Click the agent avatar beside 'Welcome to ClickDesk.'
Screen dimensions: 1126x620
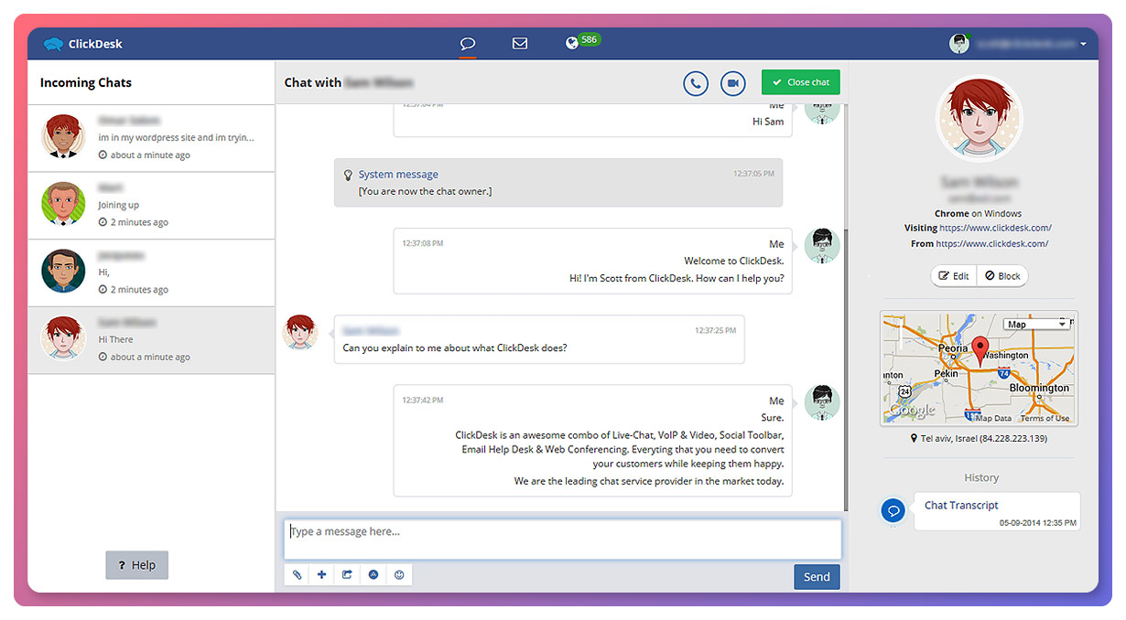pyautogui.click(x=822, y=246)
